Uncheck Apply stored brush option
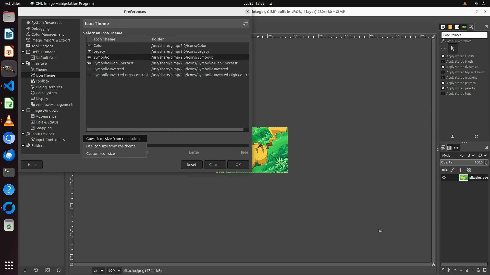The height and width of the screenshot is (275, 490). (x=443, y=62)
